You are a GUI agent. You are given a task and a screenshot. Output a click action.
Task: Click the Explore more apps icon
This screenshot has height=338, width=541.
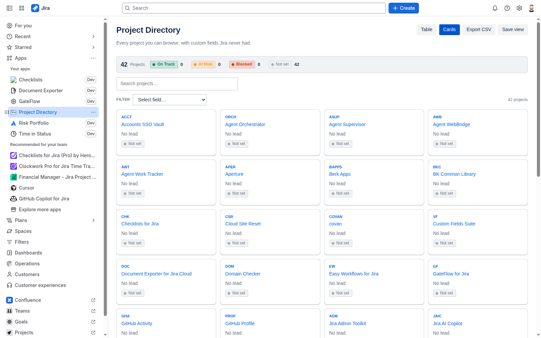point(14,210)
